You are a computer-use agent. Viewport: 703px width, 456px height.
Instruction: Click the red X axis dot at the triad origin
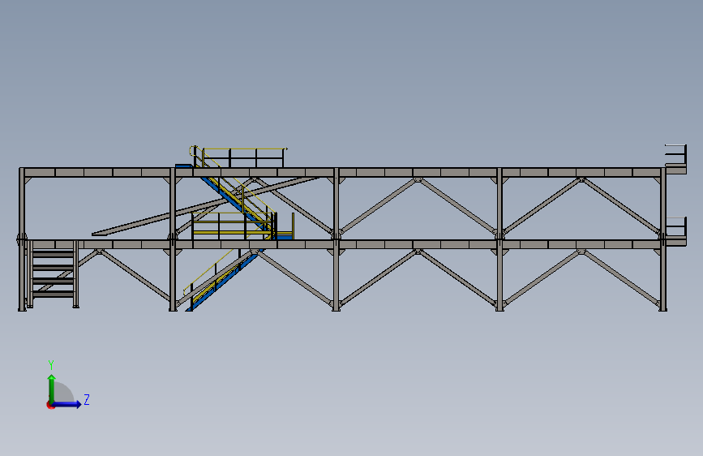pyautogui.click(x=50, y=405)
